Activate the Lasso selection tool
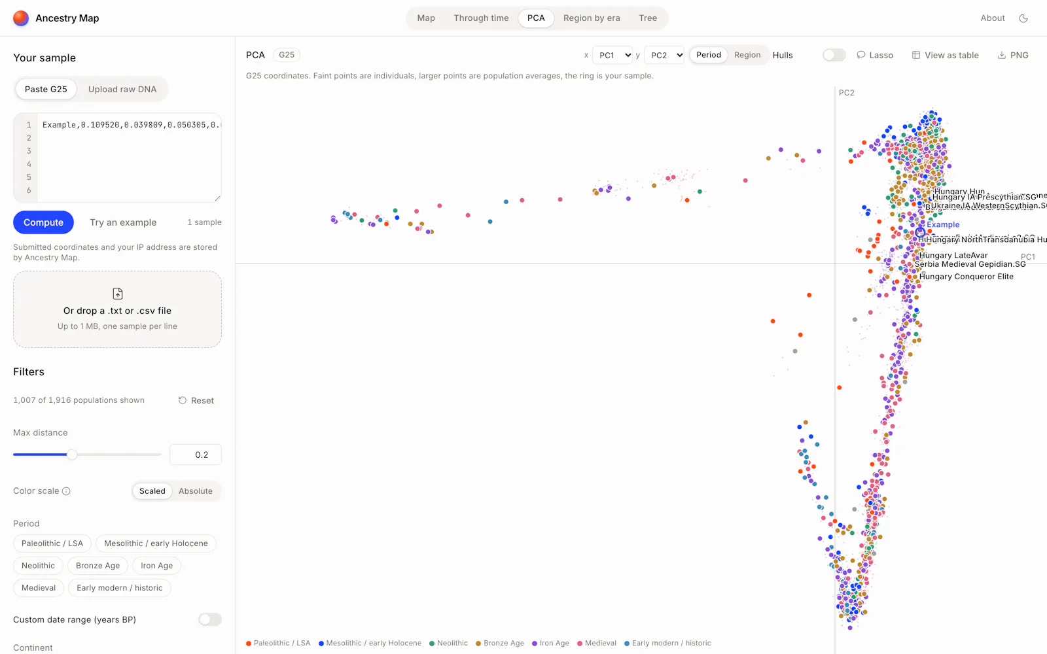The width and height of the screenshot is (1047, 654). (x=875, y=55)
